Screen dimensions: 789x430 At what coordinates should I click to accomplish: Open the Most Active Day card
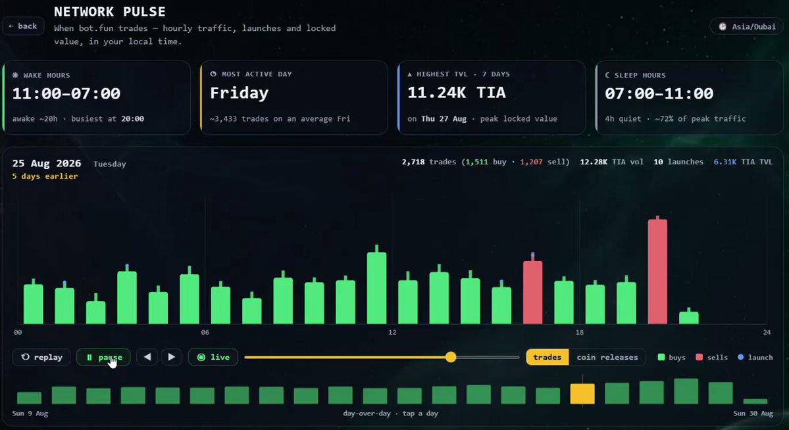tap(294, 97)
